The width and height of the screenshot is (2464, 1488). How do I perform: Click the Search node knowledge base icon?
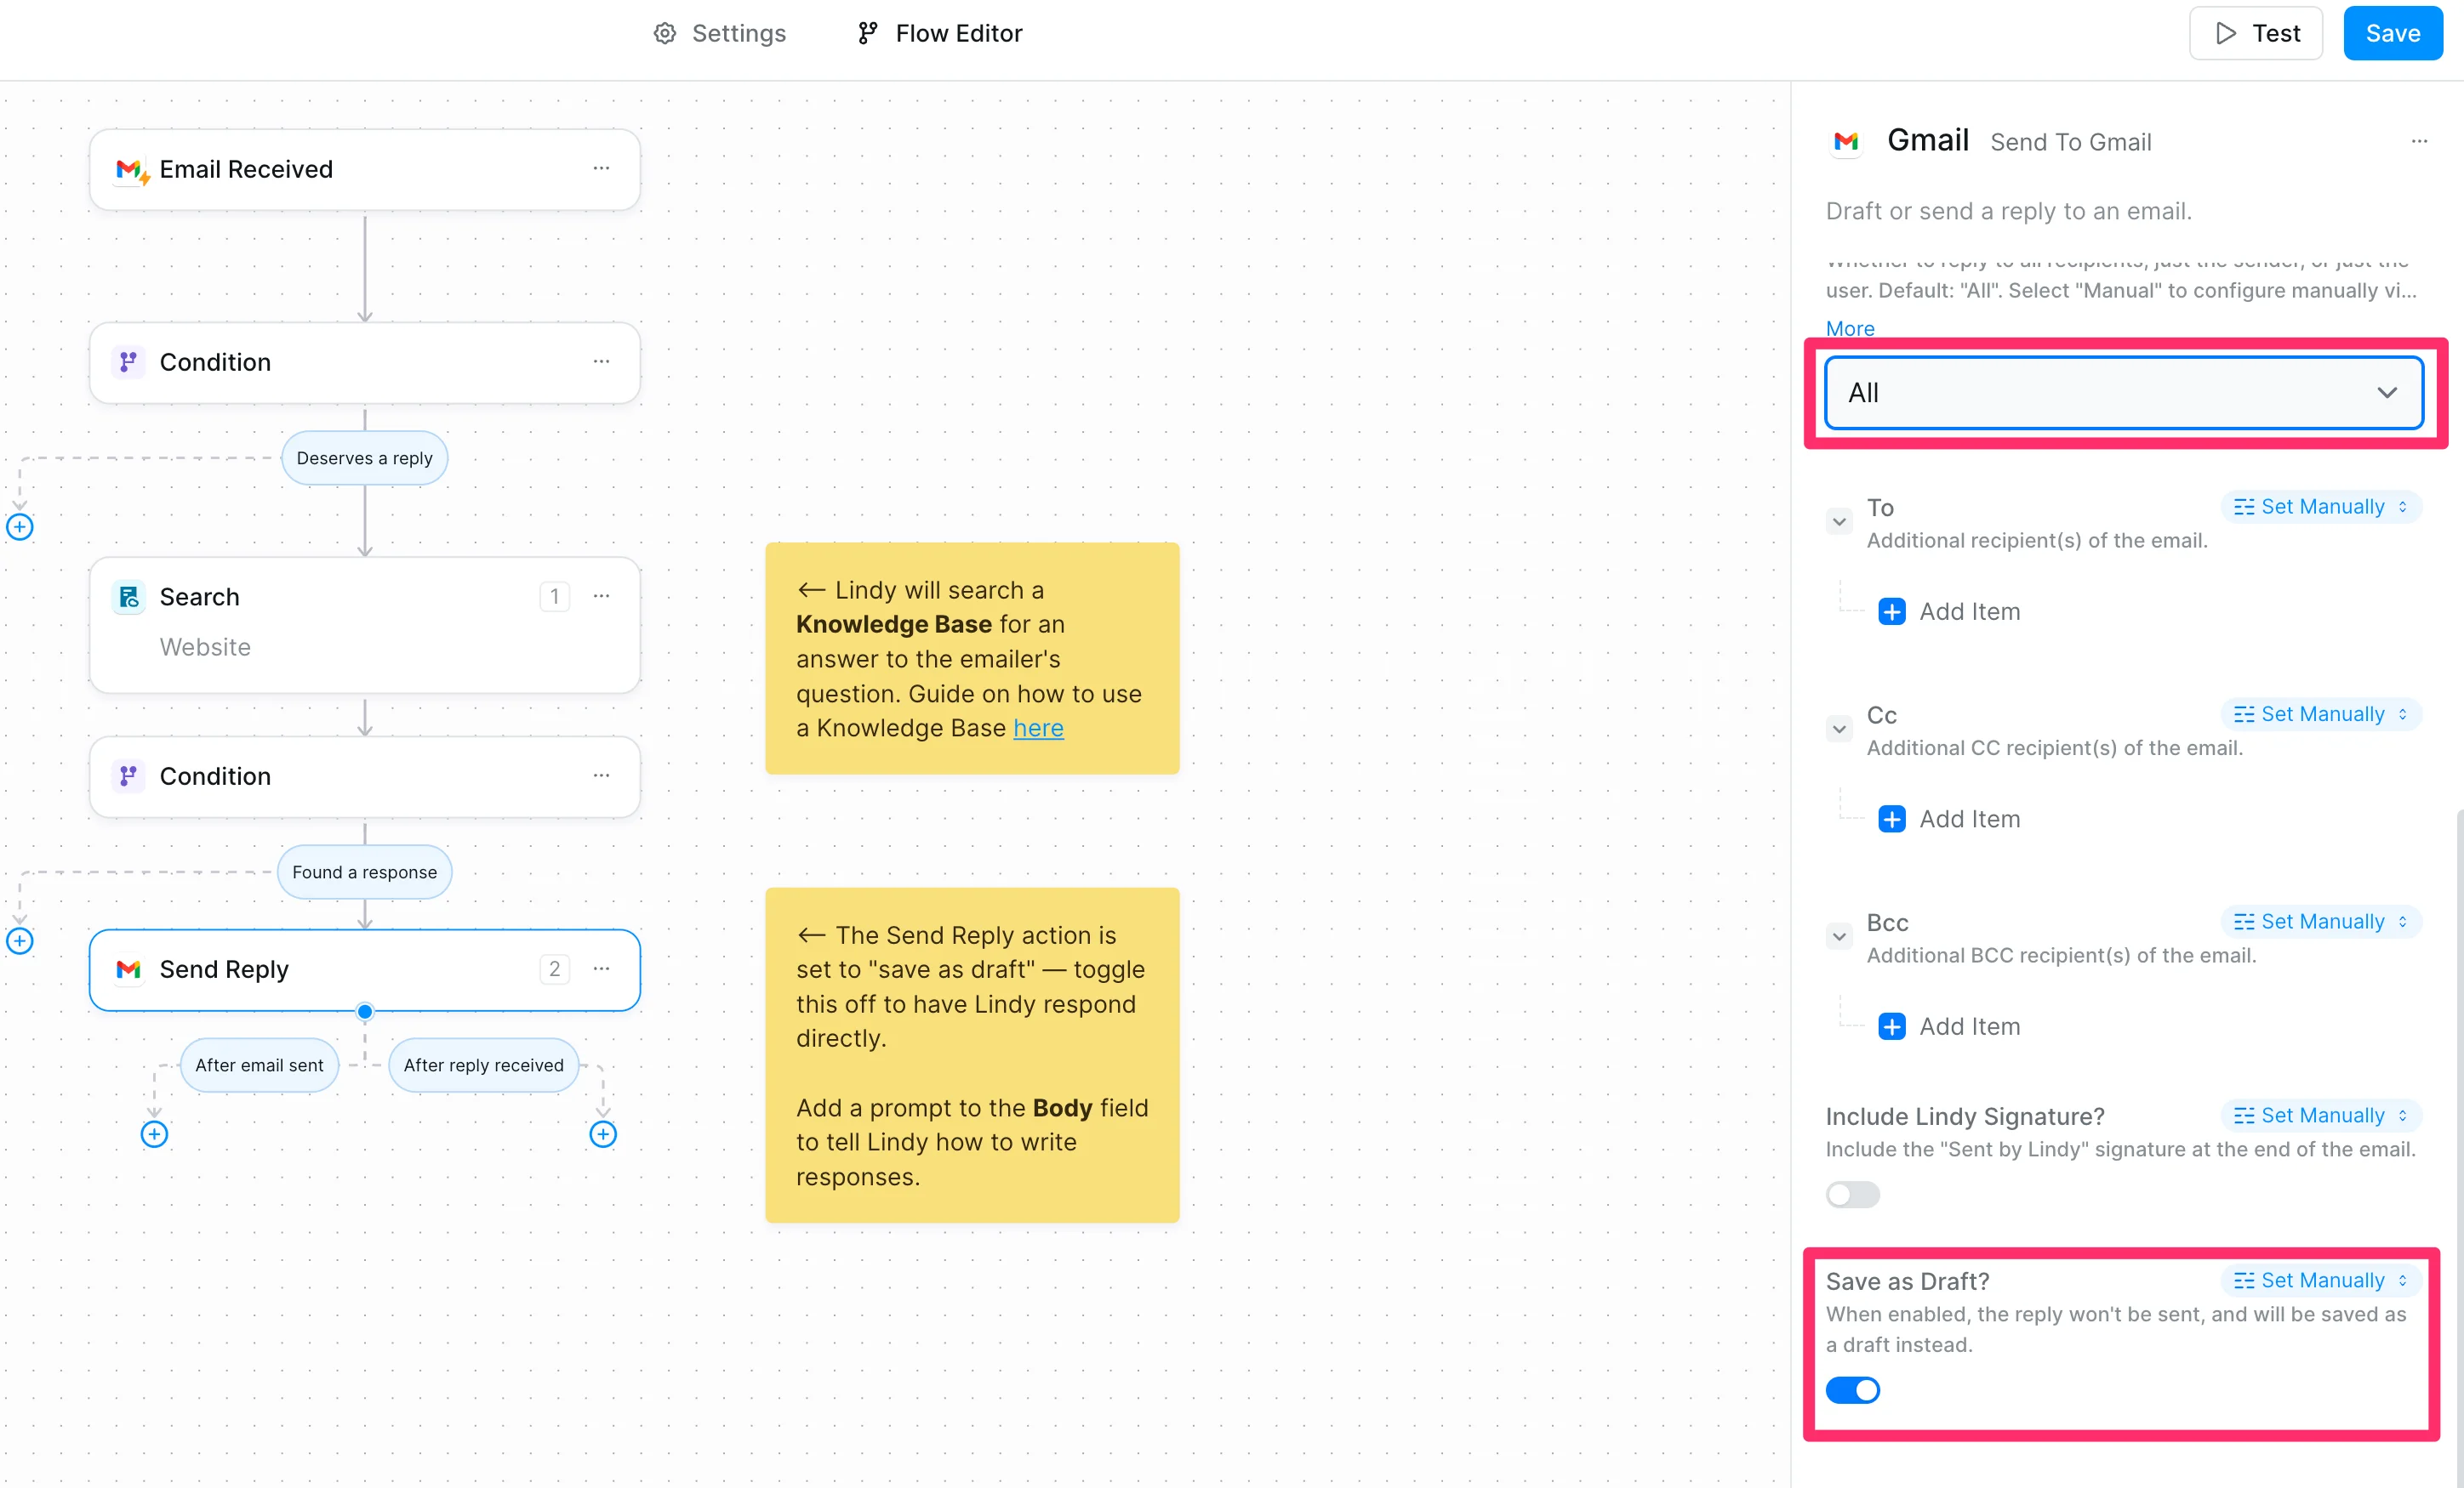(129, 598)
